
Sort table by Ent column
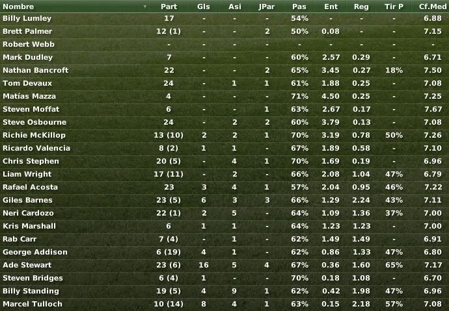pyautogui.click(x=331, y=6)
